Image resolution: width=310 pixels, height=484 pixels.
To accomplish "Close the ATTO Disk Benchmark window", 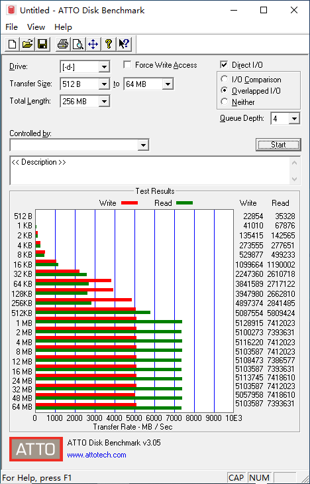I will pos(294,10).
